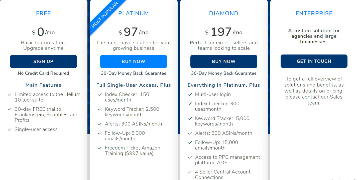The width and height of the screenshot is (357, 180).
Task: Click the checkmark next to Keyword Tracker 2,500 keywords
Action: coord(100,109)
